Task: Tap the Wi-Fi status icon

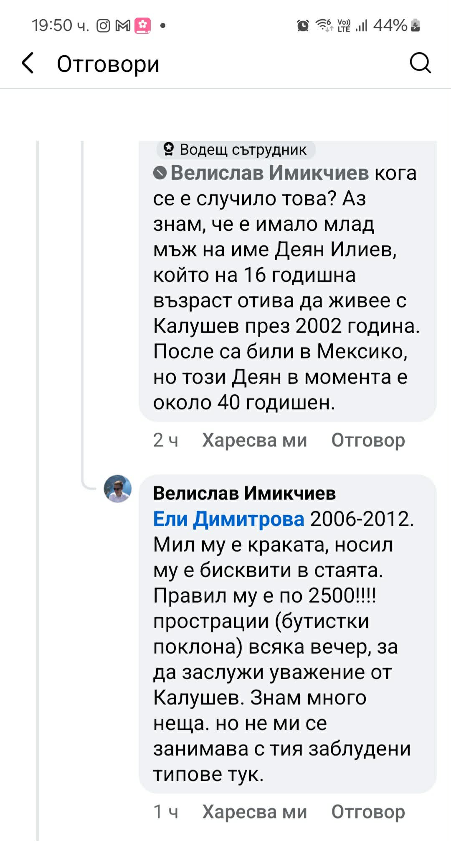Action: [324, 26]
